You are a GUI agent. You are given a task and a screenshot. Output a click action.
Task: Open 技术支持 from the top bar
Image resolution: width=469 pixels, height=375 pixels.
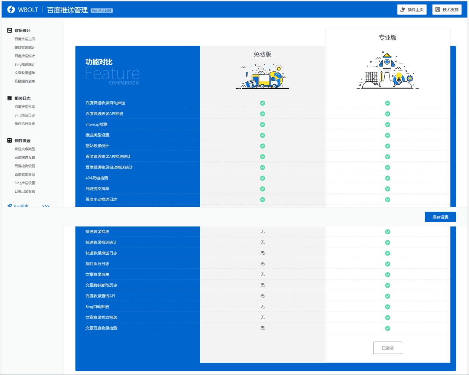pos(447,10)
